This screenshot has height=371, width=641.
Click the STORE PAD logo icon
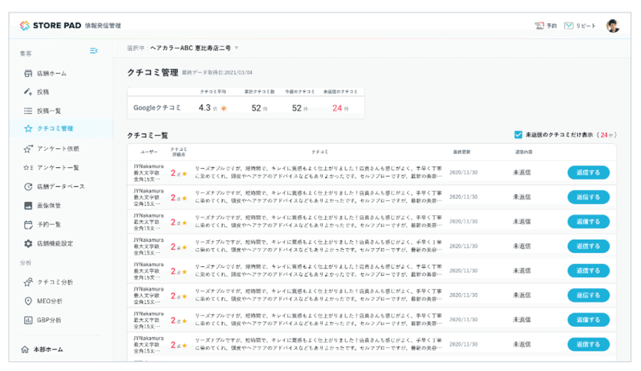tap(25, 26)
